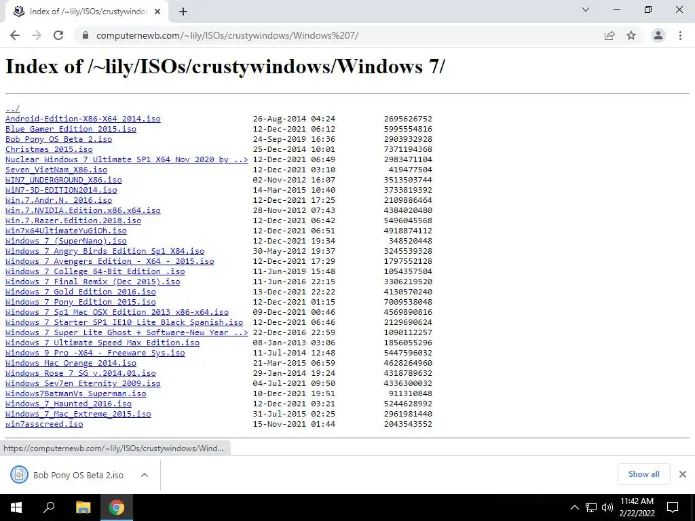695x521 pixels.
Task: Click Windows Rose 7 SG v.2014.01.iso
Action: coord(81,374)
